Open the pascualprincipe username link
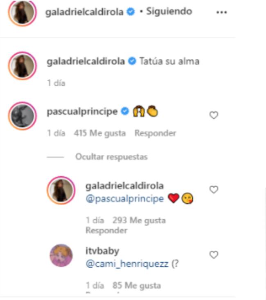The height and width of the screenshot is (300, 266). point(82,111)
